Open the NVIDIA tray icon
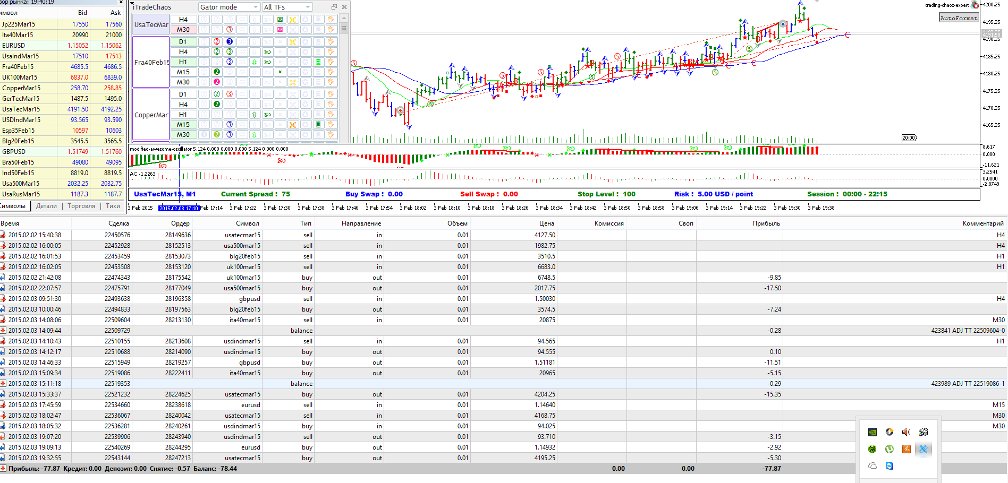The image size is (1008, 483). (x=873, y=432)
